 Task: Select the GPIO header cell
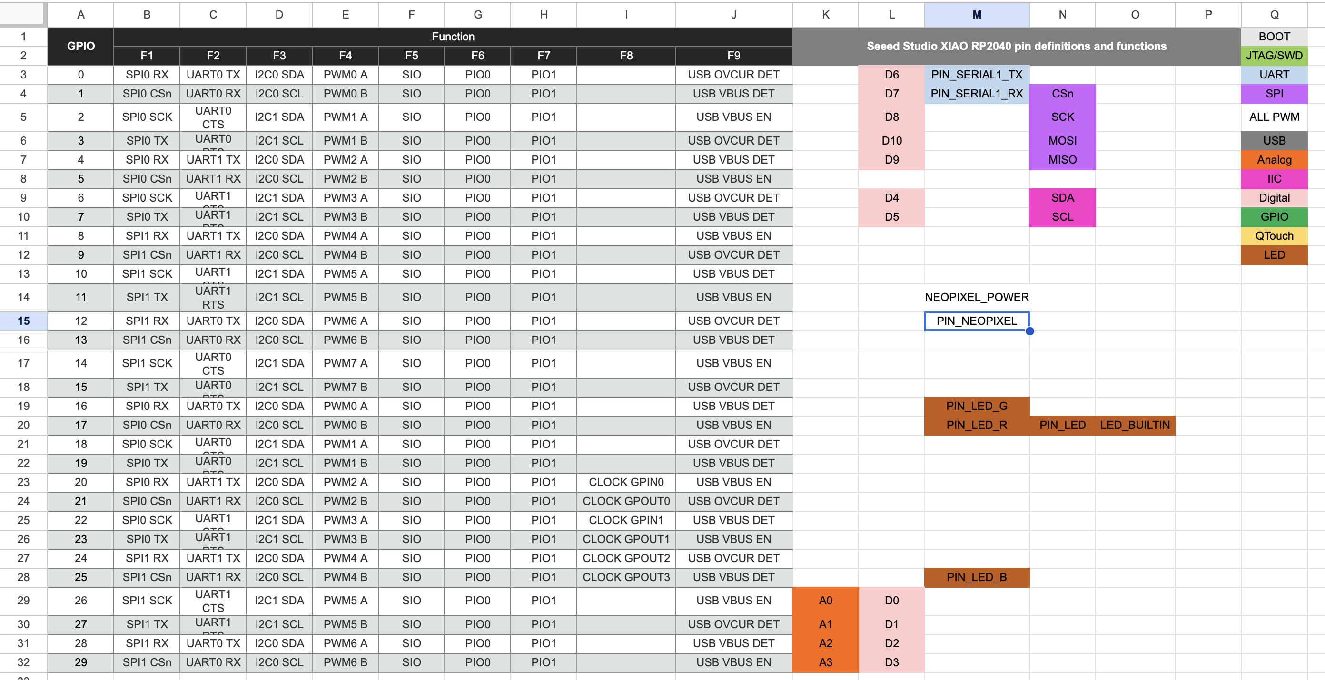[x=81, y=46]
